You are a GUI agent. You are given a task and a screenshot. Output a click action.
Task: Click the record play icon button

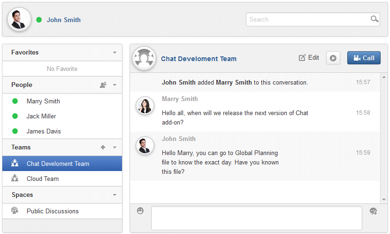coord(333,58)
